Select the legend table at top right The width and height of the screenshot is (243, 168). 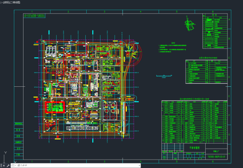[x=215, y=31]
